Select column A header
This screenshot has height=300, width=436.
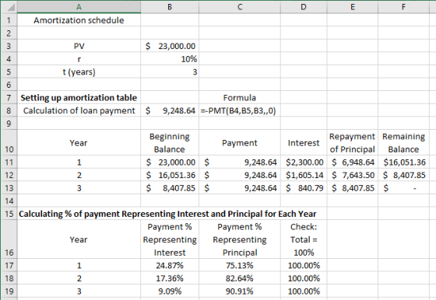(x=79, y=7)
